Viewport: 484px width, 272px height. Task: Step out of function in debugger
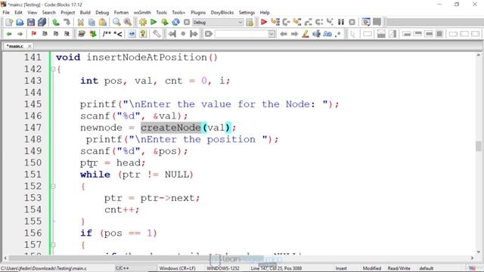pos(308,22)
